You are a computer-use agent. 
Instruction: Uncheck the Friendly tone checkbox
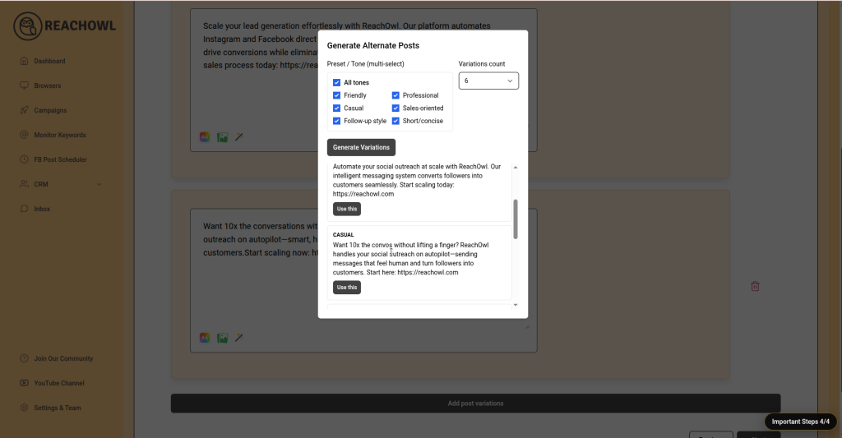pyautogui.click(x=337, y=95)
